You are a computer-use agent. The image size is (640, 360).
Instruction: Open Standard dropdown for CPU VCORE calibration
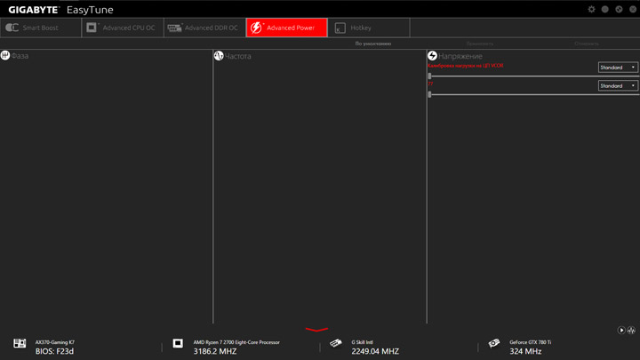click(618, 68)
